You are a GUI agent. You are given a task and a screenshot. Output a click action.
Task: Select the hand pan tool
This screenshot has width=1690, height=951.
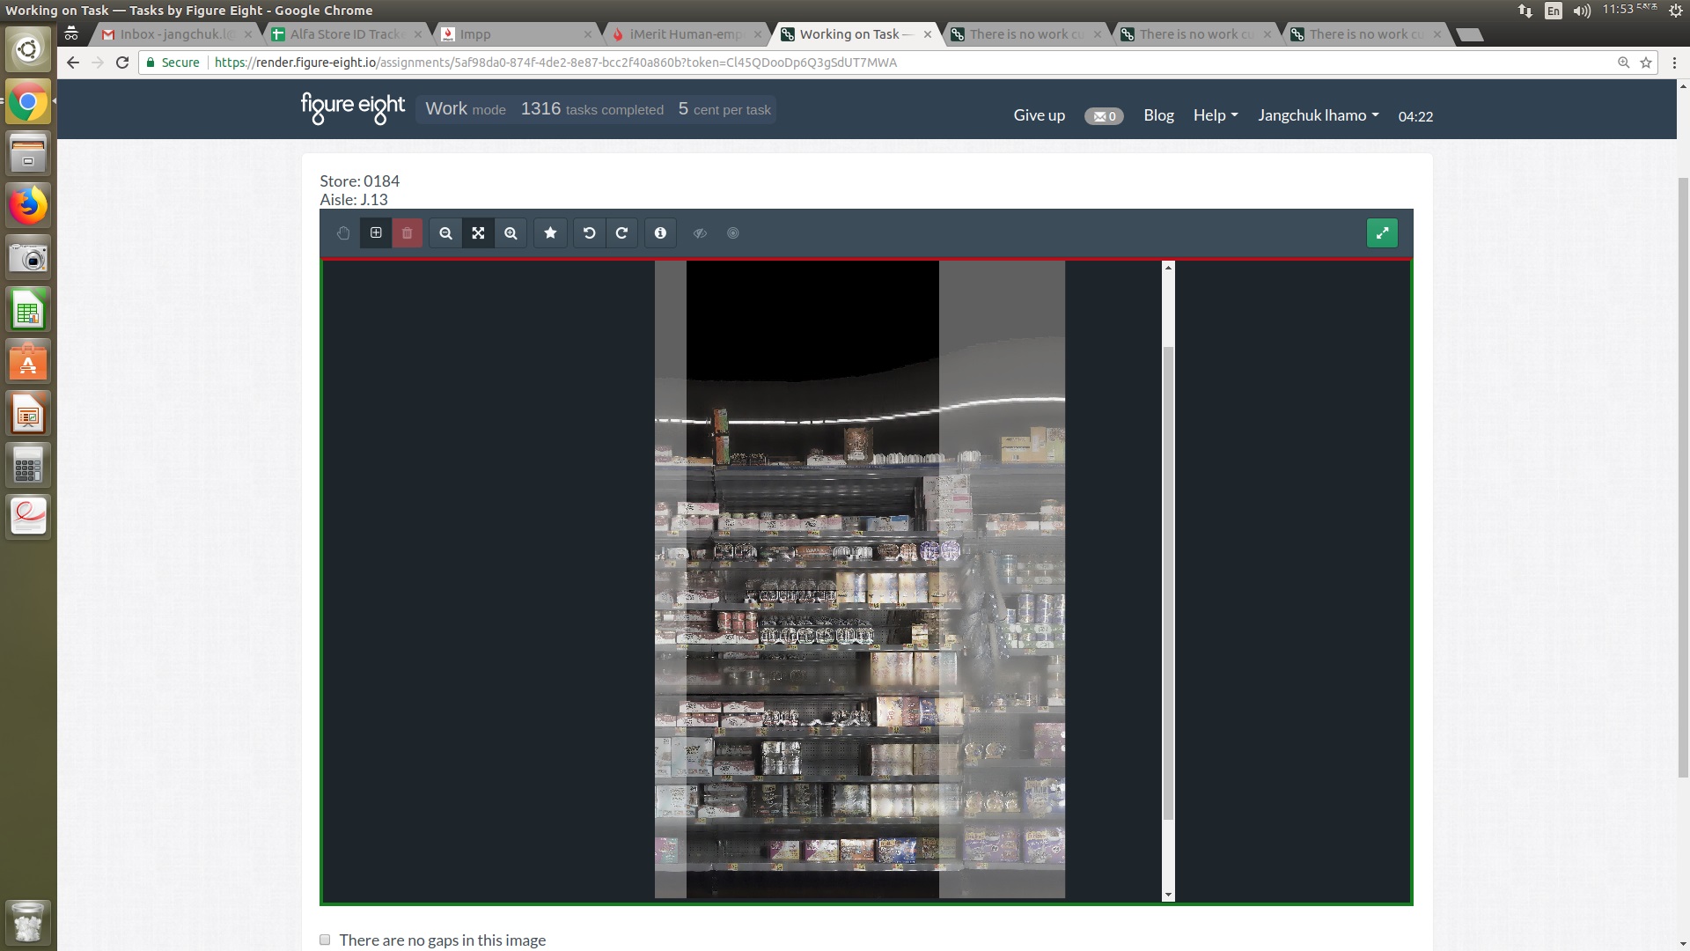point(343,233)
